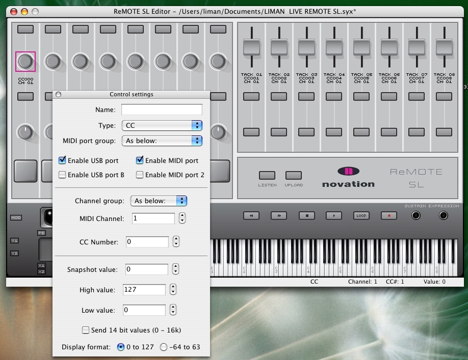Open the Channel group dropdown
The width and height of the screenshot is (468, 360).
[x=159, y=201]
